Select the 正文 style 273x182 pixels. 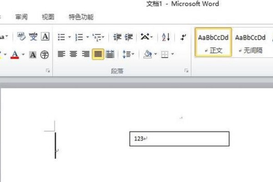[213, 42]
